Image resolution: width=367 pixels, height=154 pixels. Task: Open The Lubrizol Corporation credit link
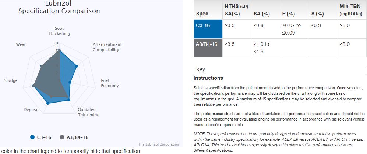pyautogui.click(x=158, y=144)
